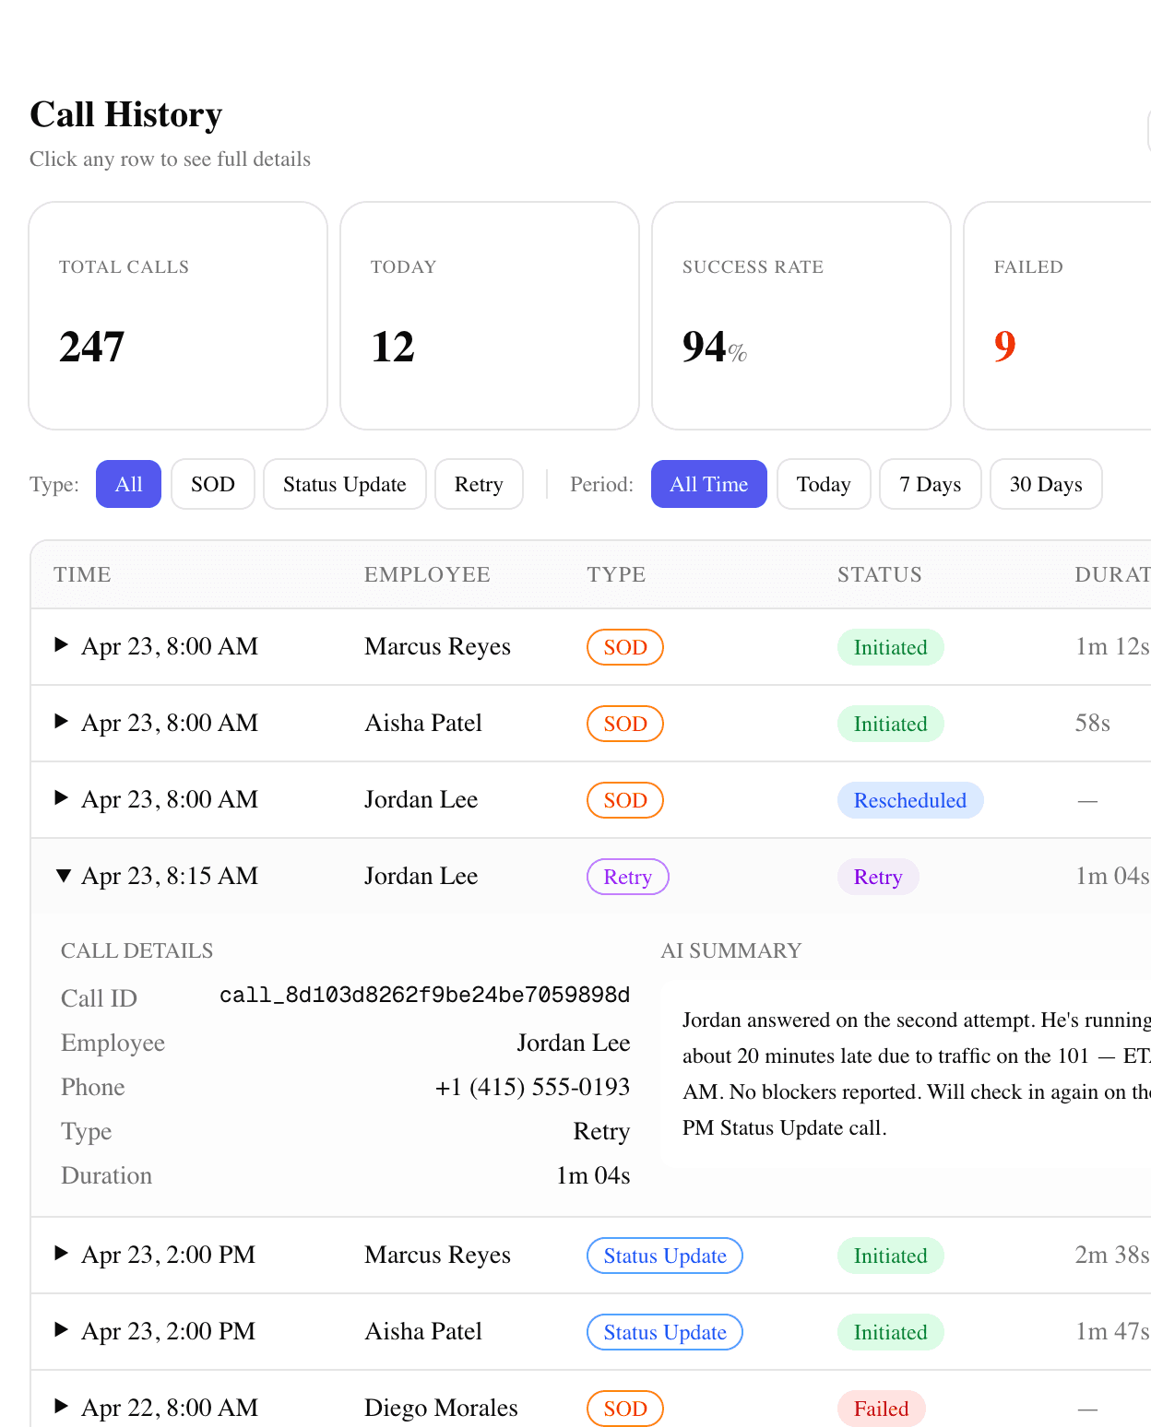Filter calls by Retry type
Screen dimensions: 1151x1427
(x=479, y=484)
